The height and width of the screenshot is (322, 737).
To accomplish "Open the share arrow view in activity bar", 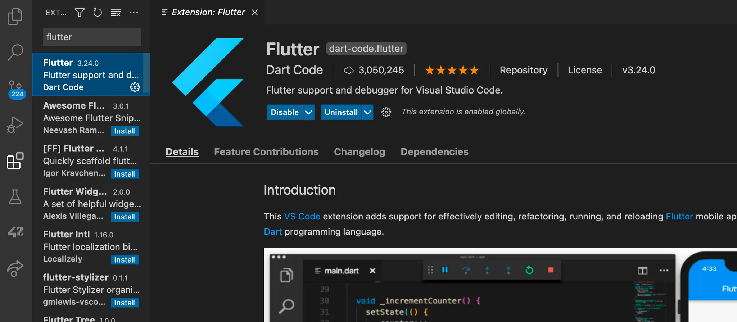I will pos(15,268).
